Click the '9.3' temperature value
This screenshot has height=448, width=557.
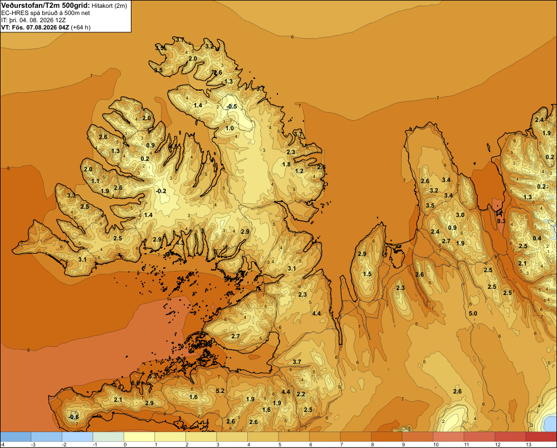(x=501, y=221)
